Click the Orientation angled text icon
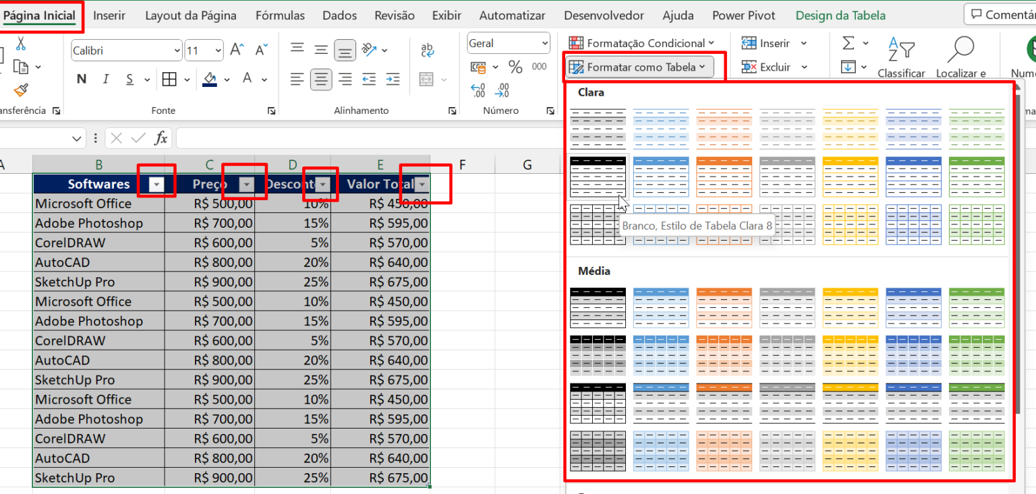 point(369,49)
